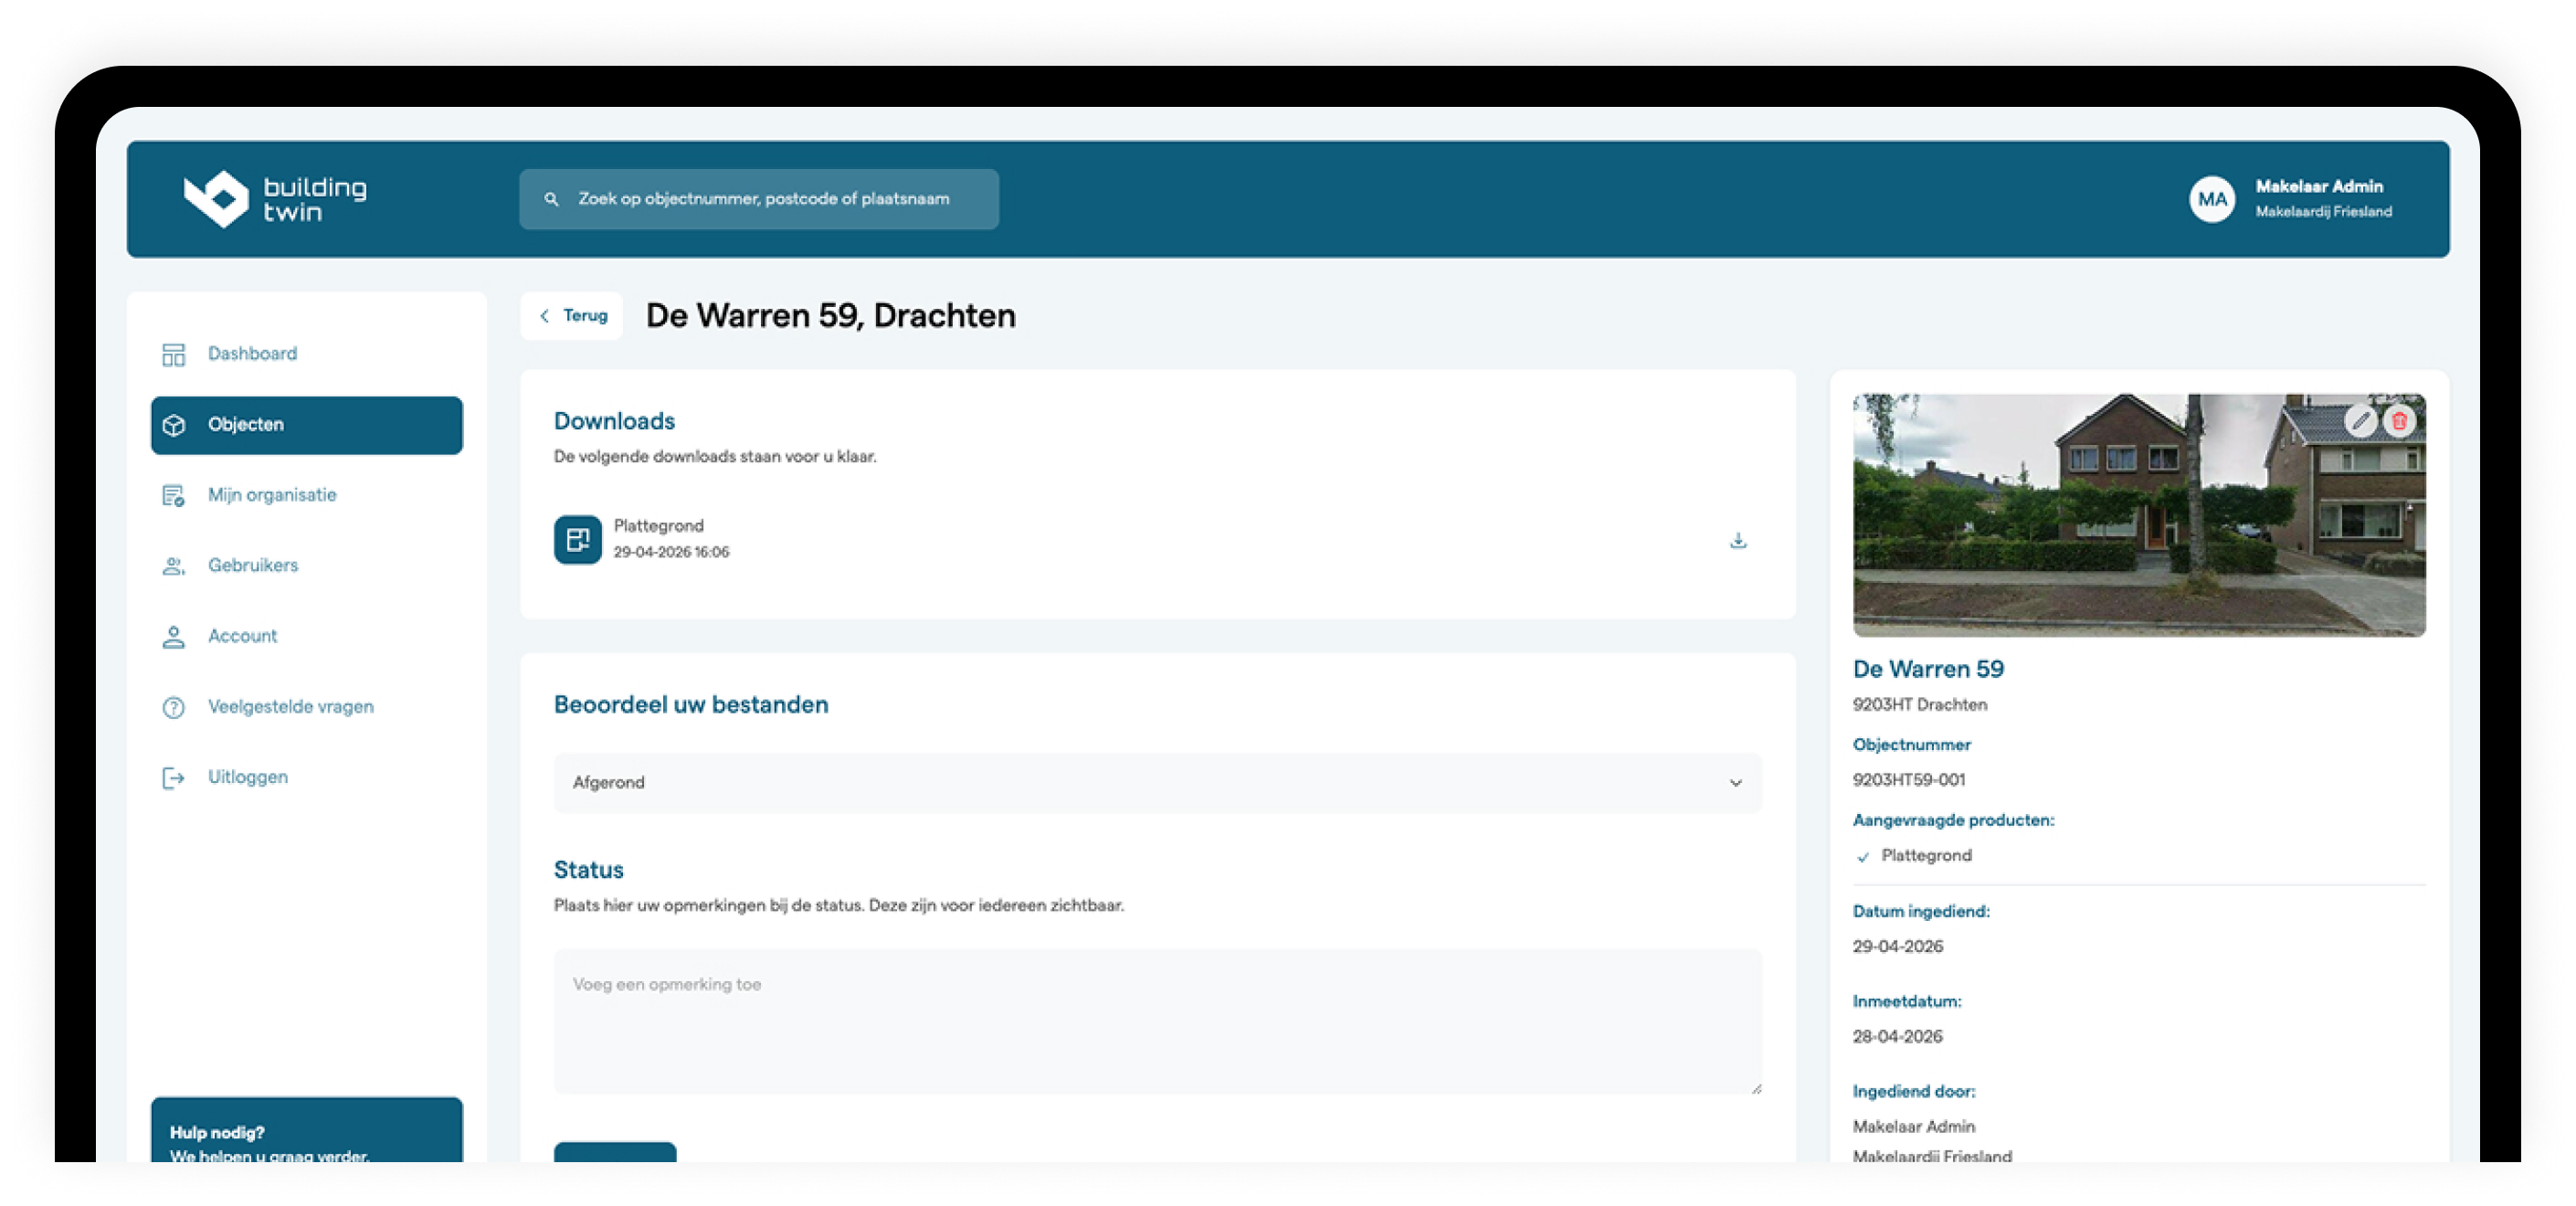Select the Objecten menu item
The image size is (2576, 1206).
click(306, 425)
